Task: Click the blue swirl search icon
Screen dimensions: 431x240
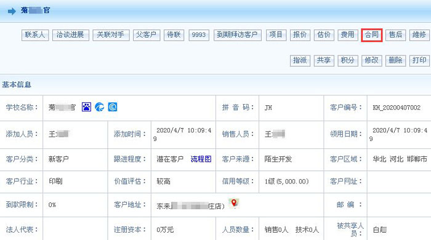Action: pyautogui.click(x=100, y=107)
